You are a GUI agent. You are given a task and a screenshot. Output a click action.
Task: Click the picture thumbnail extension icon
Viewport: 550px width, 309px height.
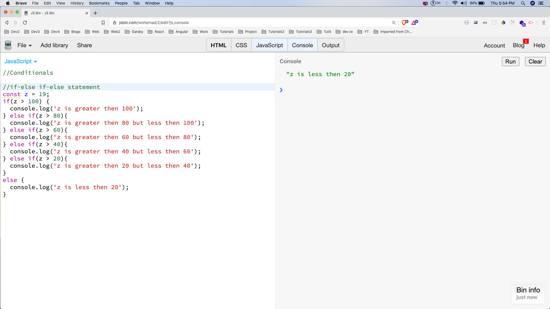pos(476,23)
